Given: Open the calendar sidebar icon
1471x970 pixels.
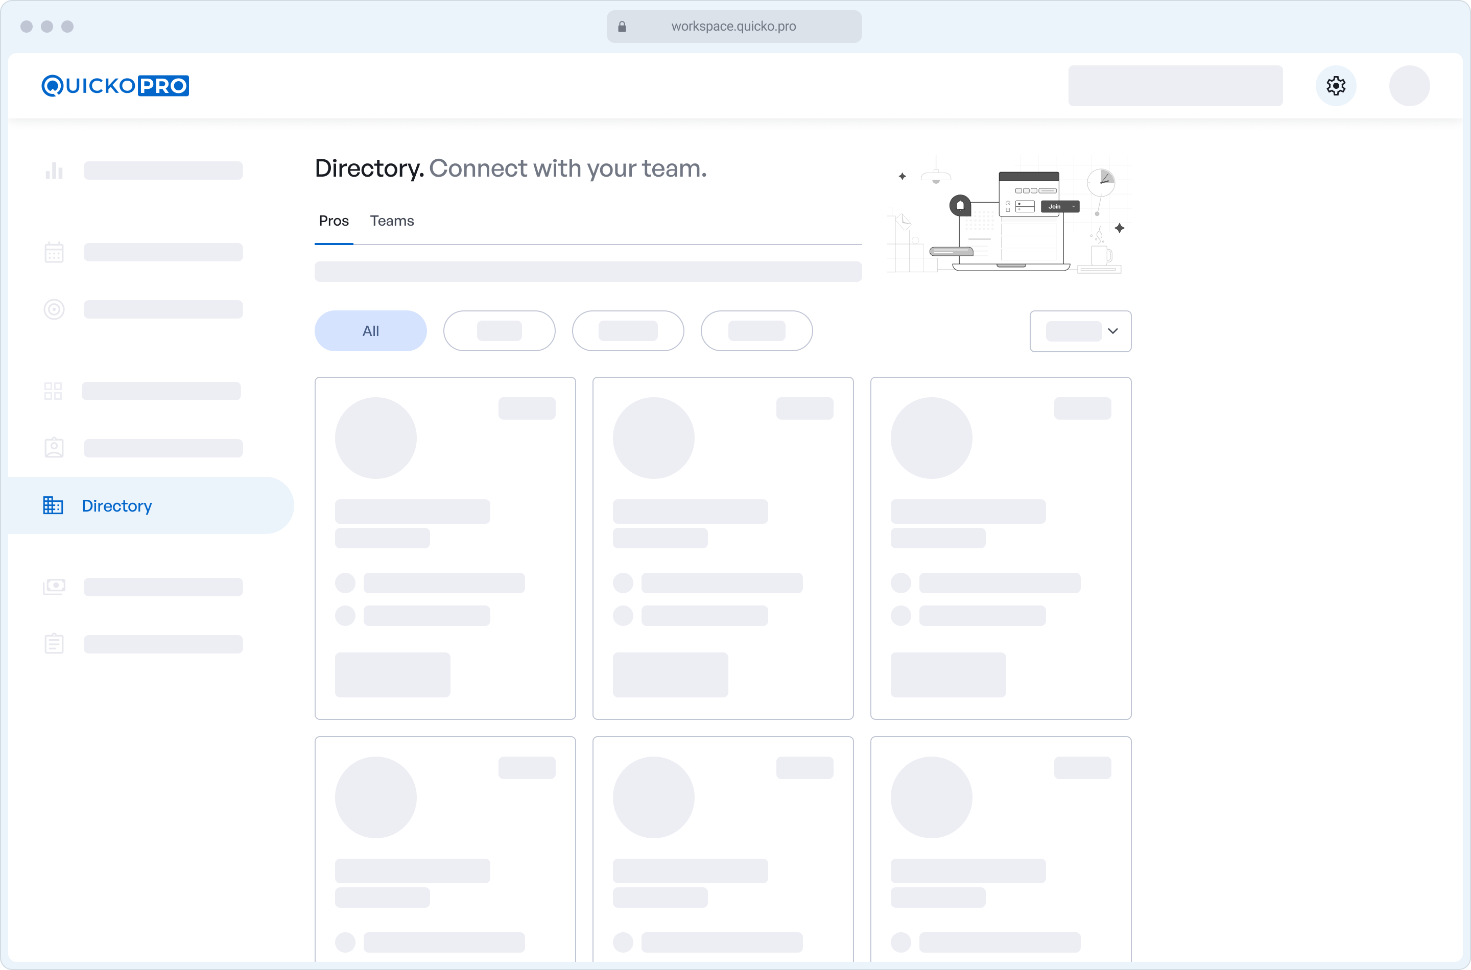Looking at the screenshot, I should (54, 252).
